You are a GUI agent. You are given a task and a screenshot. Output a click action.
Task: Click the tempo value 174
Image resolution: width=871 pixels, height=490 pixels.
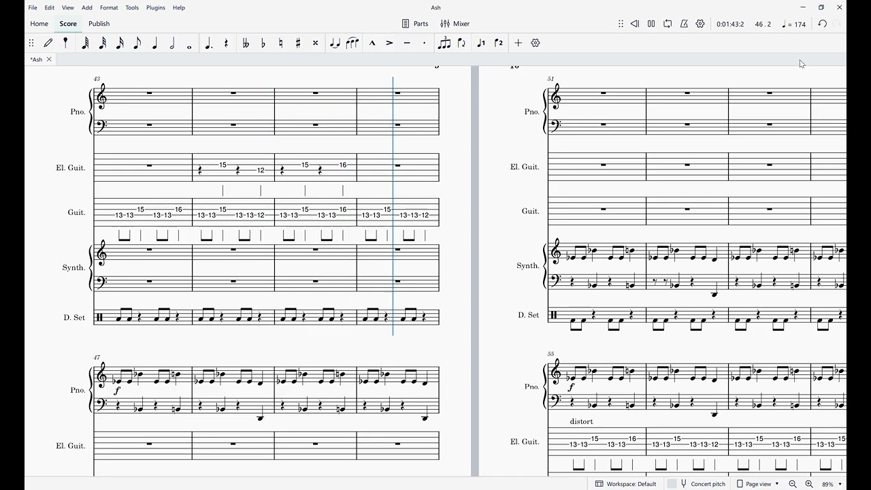pos(794,24)
